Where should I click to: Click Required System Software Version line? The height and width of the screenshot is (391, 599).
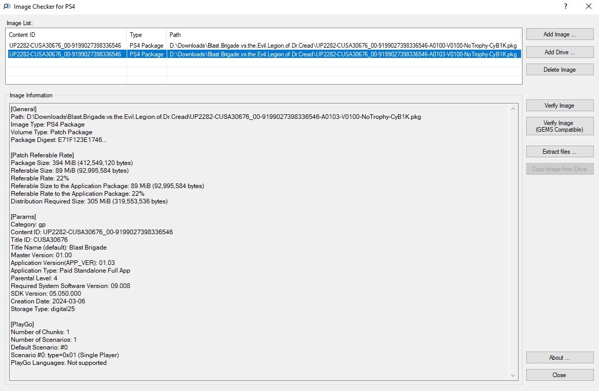pos(71,286)
